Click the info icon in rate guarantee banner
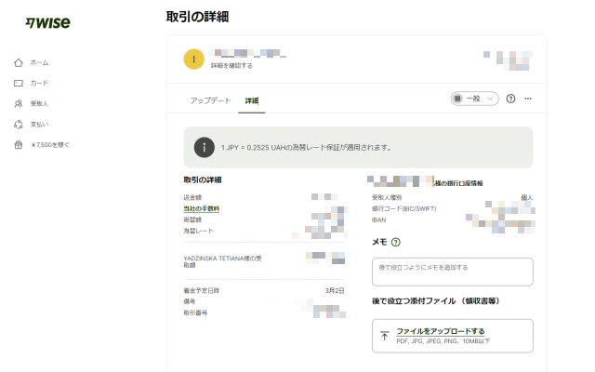 coord(204,147)
